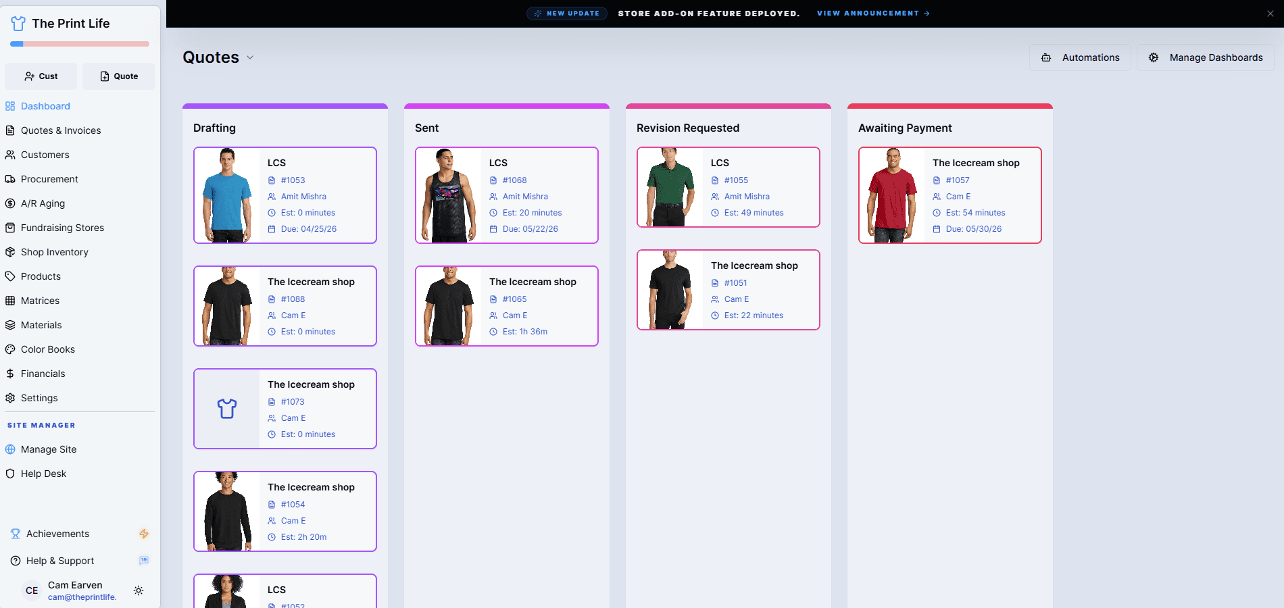Click the blank shirt placeholder icon on #1073

227,409
